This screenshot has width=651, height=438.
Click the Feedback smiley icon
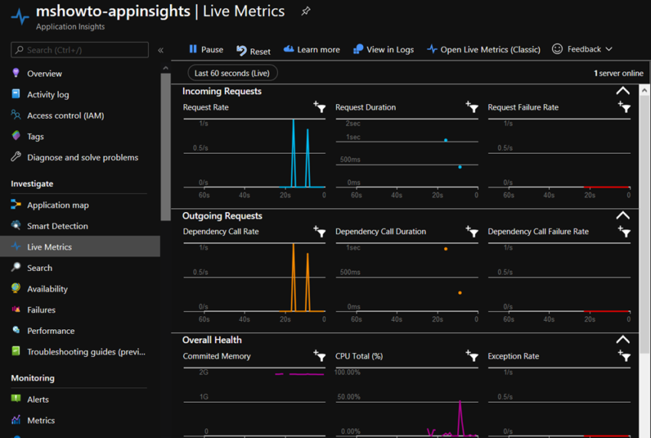(x=558, y=49)
